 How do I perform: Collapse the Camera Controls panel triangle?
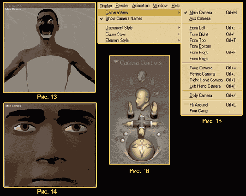pos(116,62)
